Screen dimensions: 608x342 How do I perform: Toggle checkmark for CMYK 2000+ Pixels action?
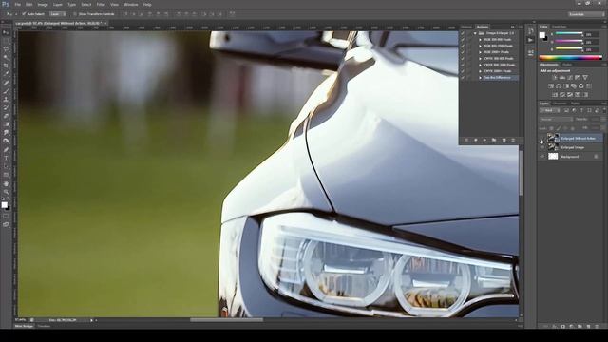[x=463, y=71]
